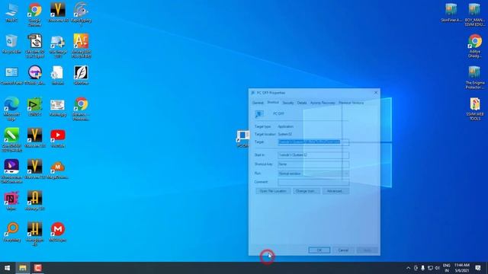Select the MegaDownloader orange cloud shortcut

58,170
